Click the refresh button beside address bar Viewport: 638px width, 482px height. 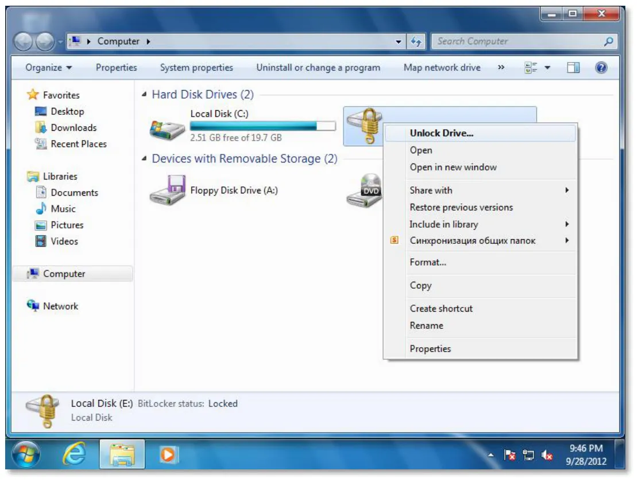(416, 41)
